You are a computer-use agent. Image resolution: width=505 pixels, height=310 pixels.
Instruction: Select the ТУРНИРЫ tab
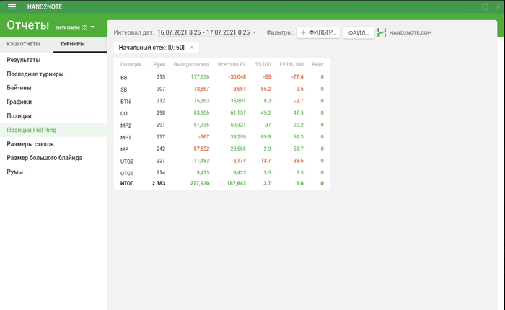(72, 44)
